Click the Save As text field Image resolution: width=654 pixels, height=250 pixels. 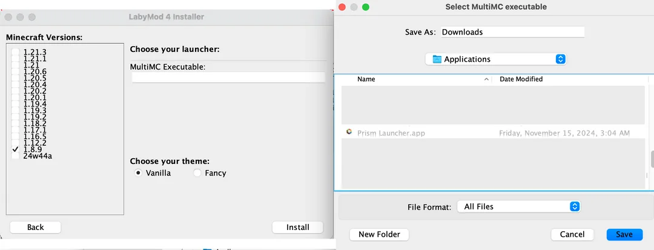click(511, 32)
